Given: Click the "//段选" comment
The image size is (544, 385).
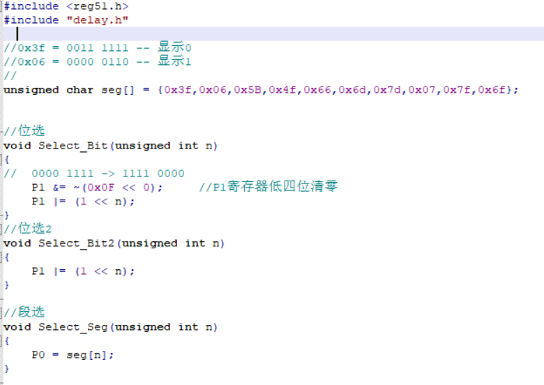Looking at the screenshot, I should (x=24, y=312).
